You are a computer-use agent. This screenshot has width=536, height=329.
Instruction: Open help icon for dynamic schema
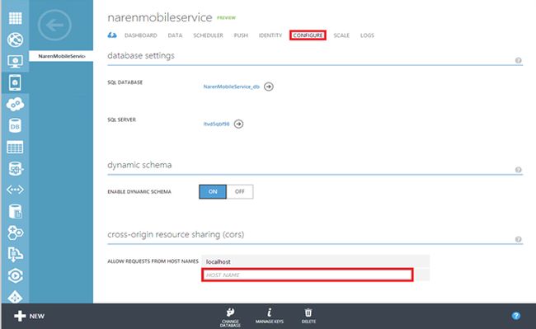tap(518, 170)
